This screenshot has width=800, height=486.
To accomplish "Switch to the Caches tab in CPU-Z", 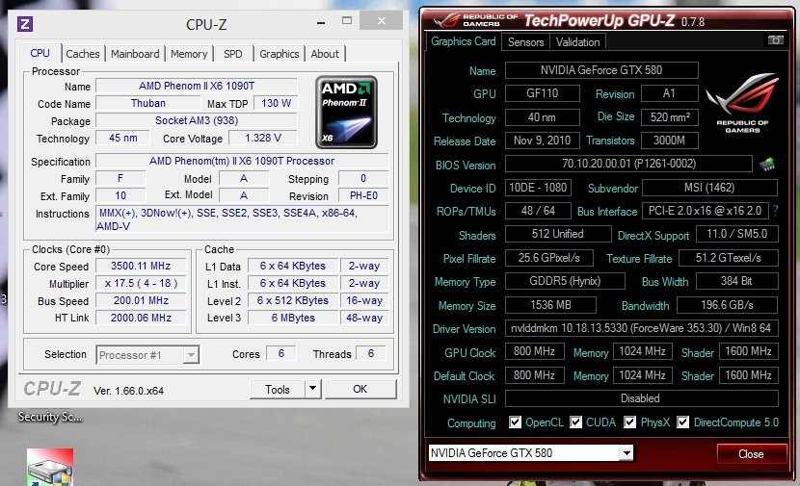I will (x=83, y=54).
